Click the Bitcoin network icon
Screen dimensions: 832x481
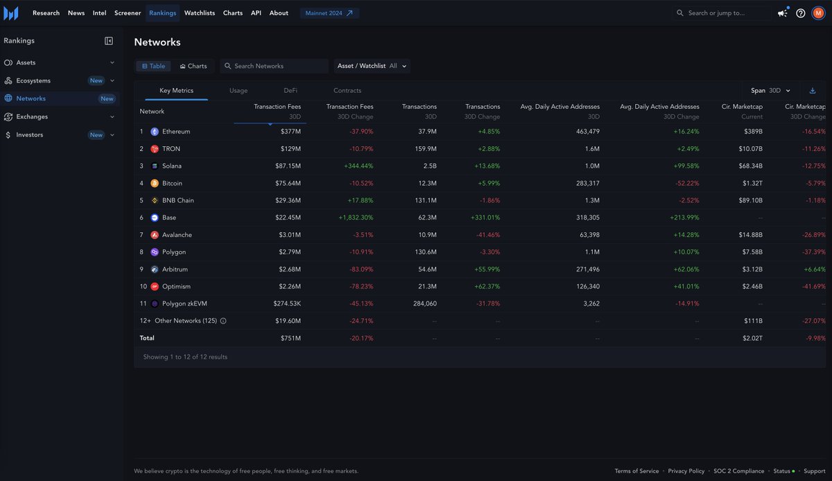(155, 184)
